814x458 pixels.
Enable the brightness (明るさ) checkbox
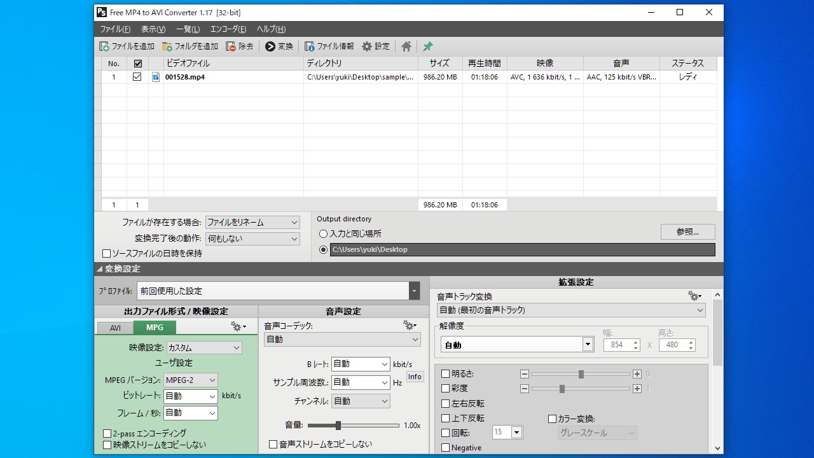pyautogui.click(x=446, y=374)
